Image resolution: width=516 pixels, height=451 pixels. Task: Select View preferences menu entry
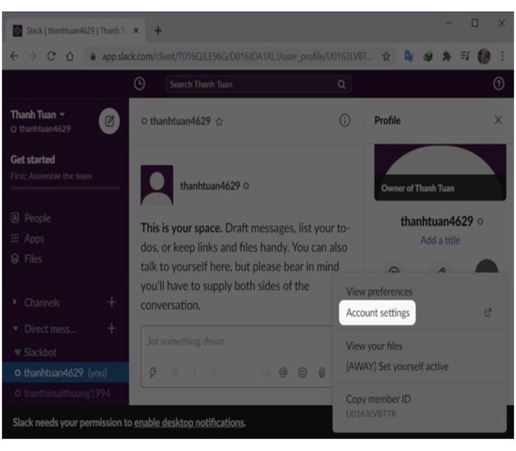coord(379,292)
